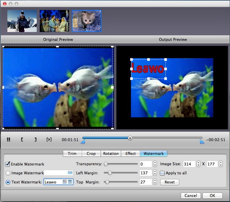Adjust Left Margin value stepper
The width and height of the screenshot is (230, 202).
(155, 173)
